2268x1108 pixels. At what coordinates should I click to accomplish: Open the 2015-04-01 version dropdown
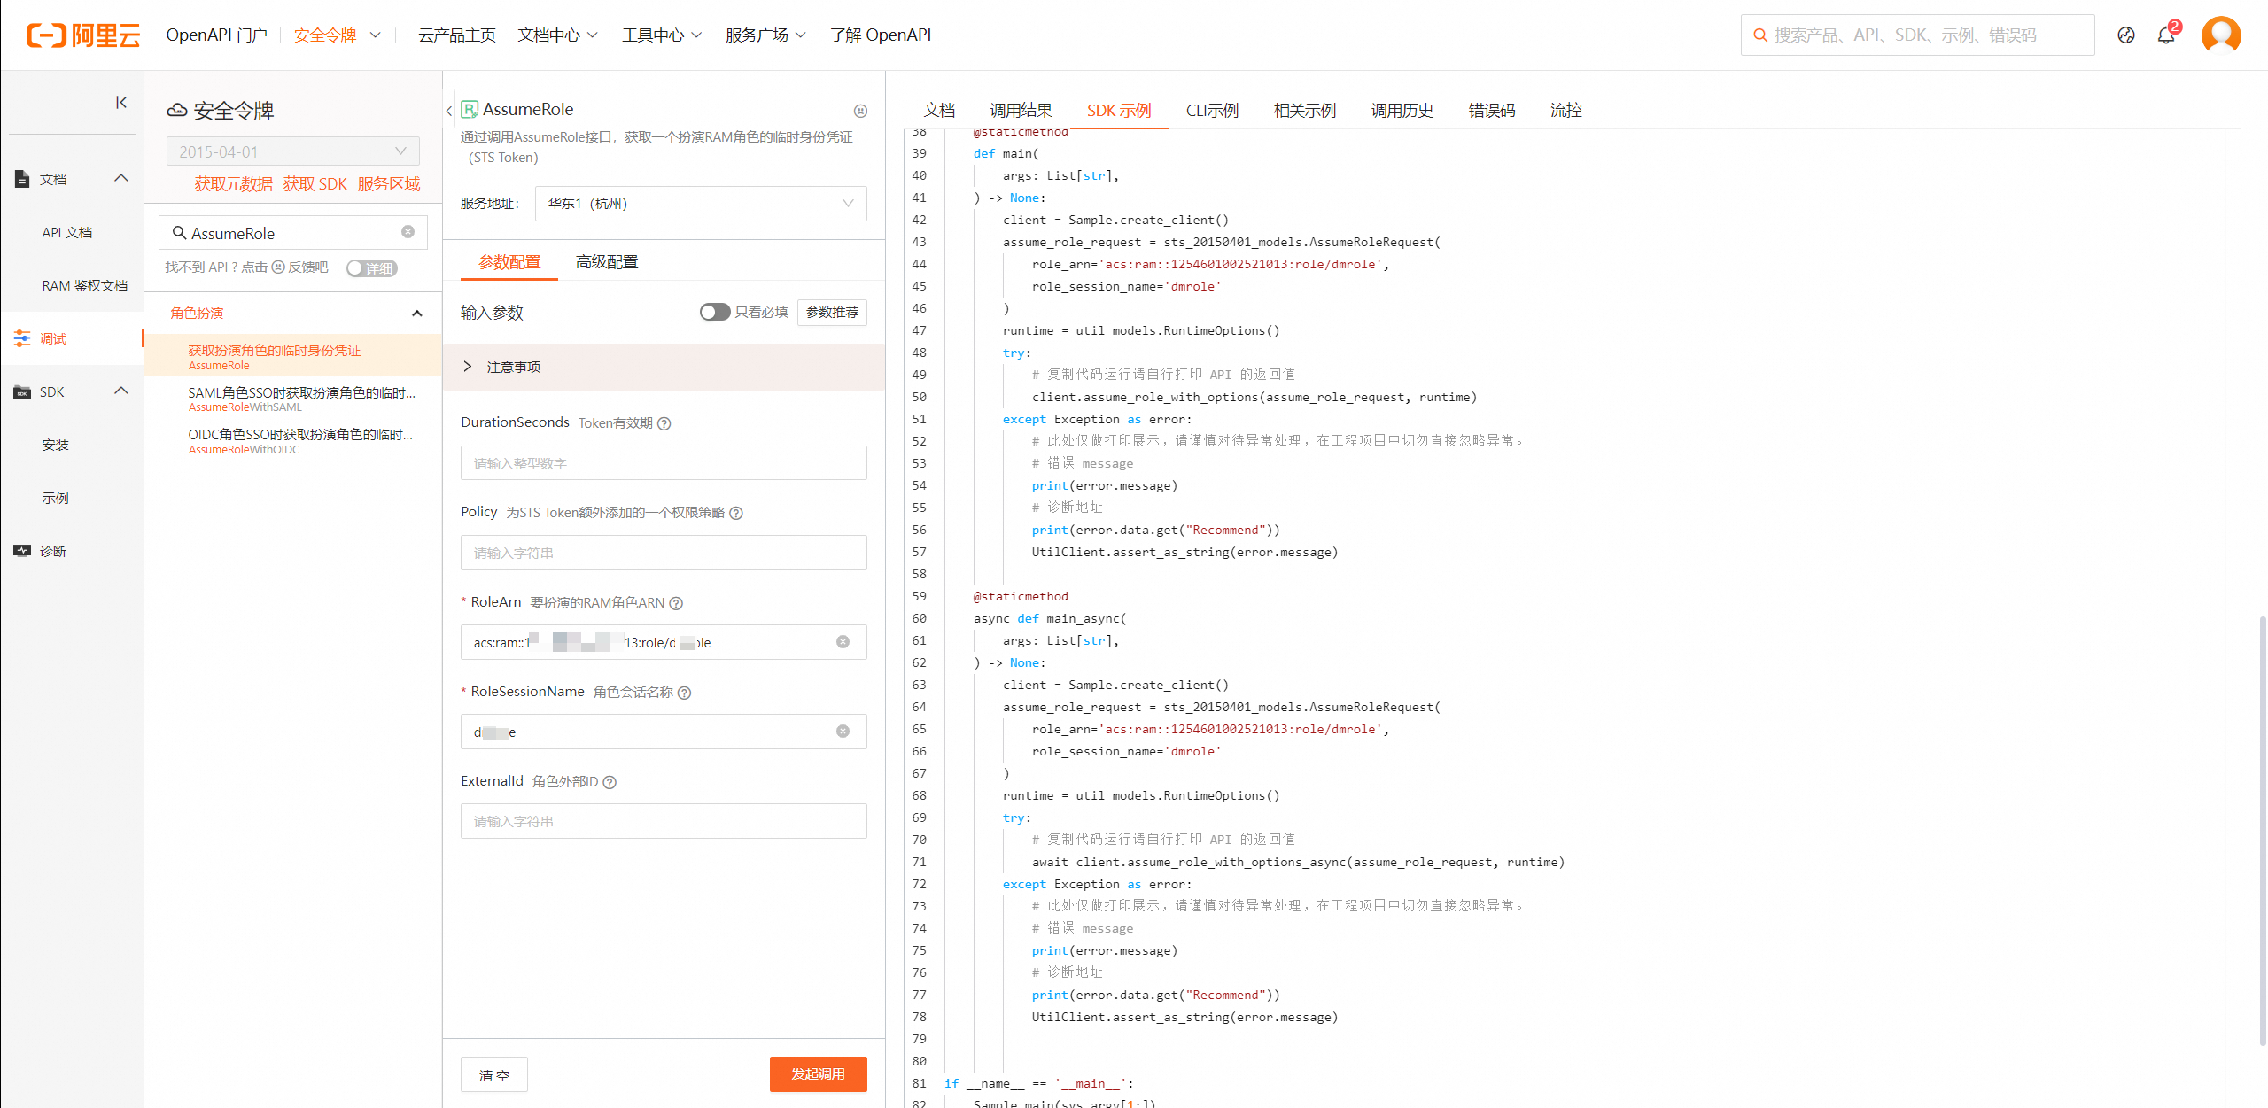[x=293, y=151]
